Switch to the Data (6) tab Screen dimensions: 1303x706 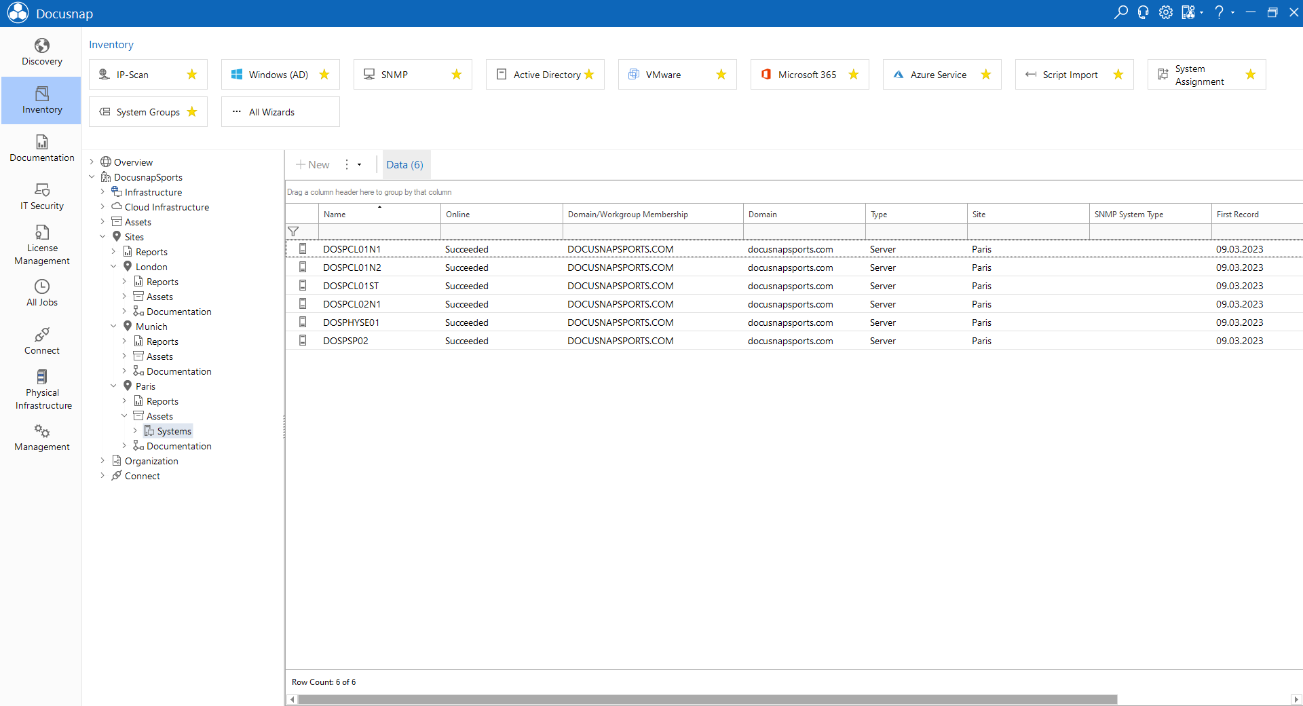pos(405,165)
